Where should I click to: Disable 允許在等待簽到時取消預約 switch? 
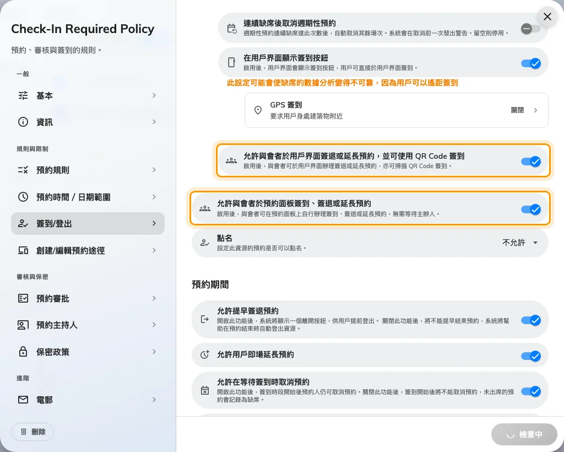531,391
